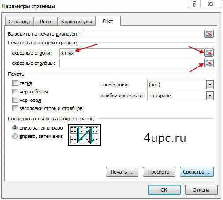Select вниз, затем вправо radio button
The image size is (223, 200).
(x=15, y=128)
